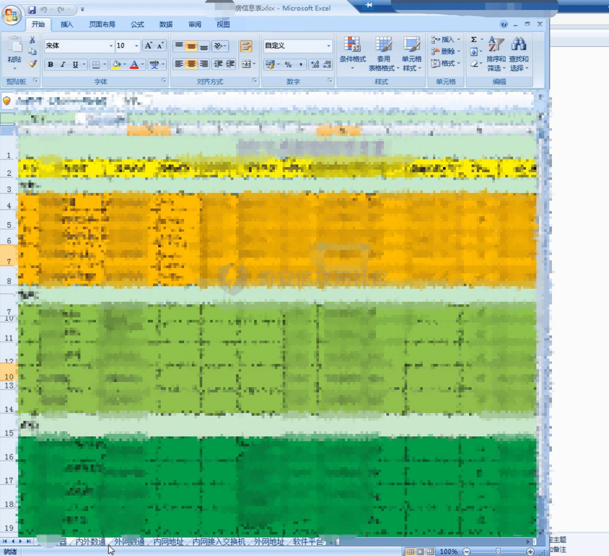Switch to the 公式 ribbon tab
The image size is (609, 556).
(x=137, y=25)
